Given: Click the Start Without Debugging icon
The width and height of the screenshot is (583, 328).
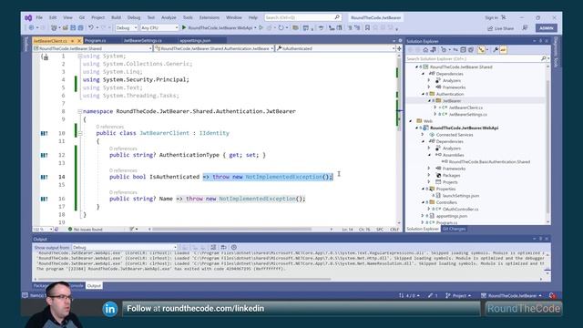Looking at the screenshot, I should [x=261, y=27].
